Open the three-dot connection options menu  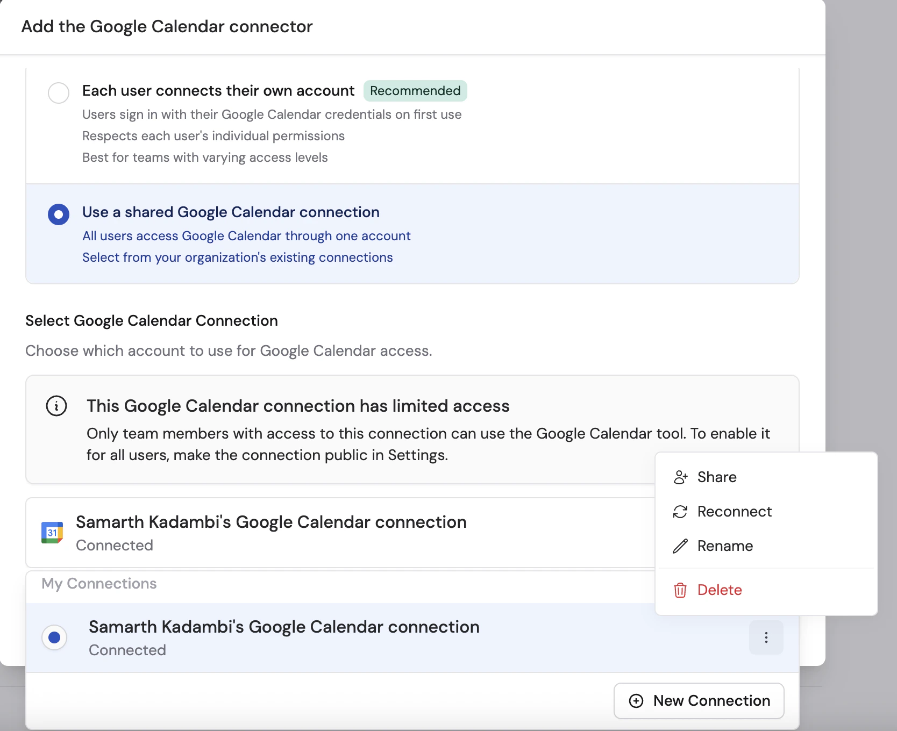click(766, 637)
